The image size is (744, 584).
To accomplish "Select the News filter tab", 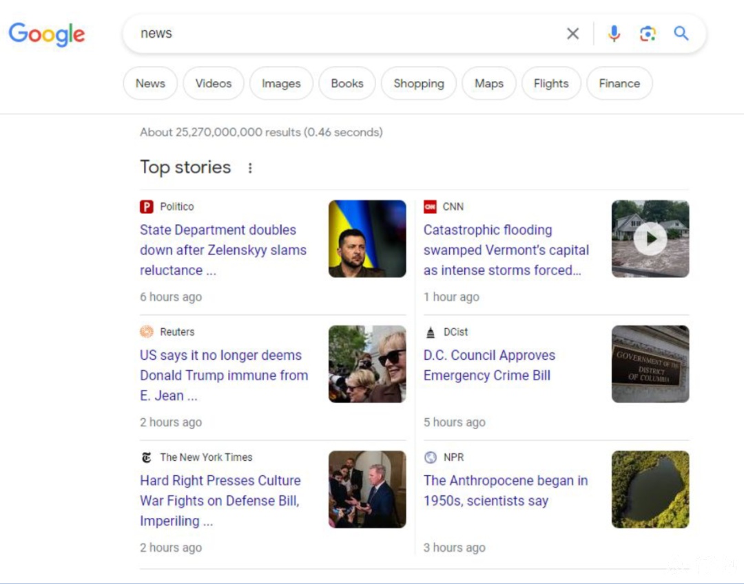I will pos(150,83).
